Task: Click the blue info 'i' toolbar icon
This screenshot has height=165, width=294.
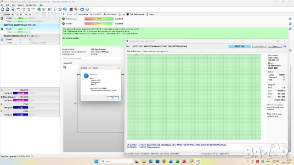Action: (87, 9)
